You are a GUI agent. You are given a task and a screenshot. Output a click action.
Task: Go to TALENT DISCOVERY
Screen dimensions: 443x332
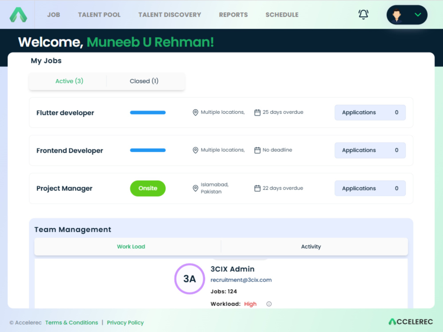coord(170,15)
